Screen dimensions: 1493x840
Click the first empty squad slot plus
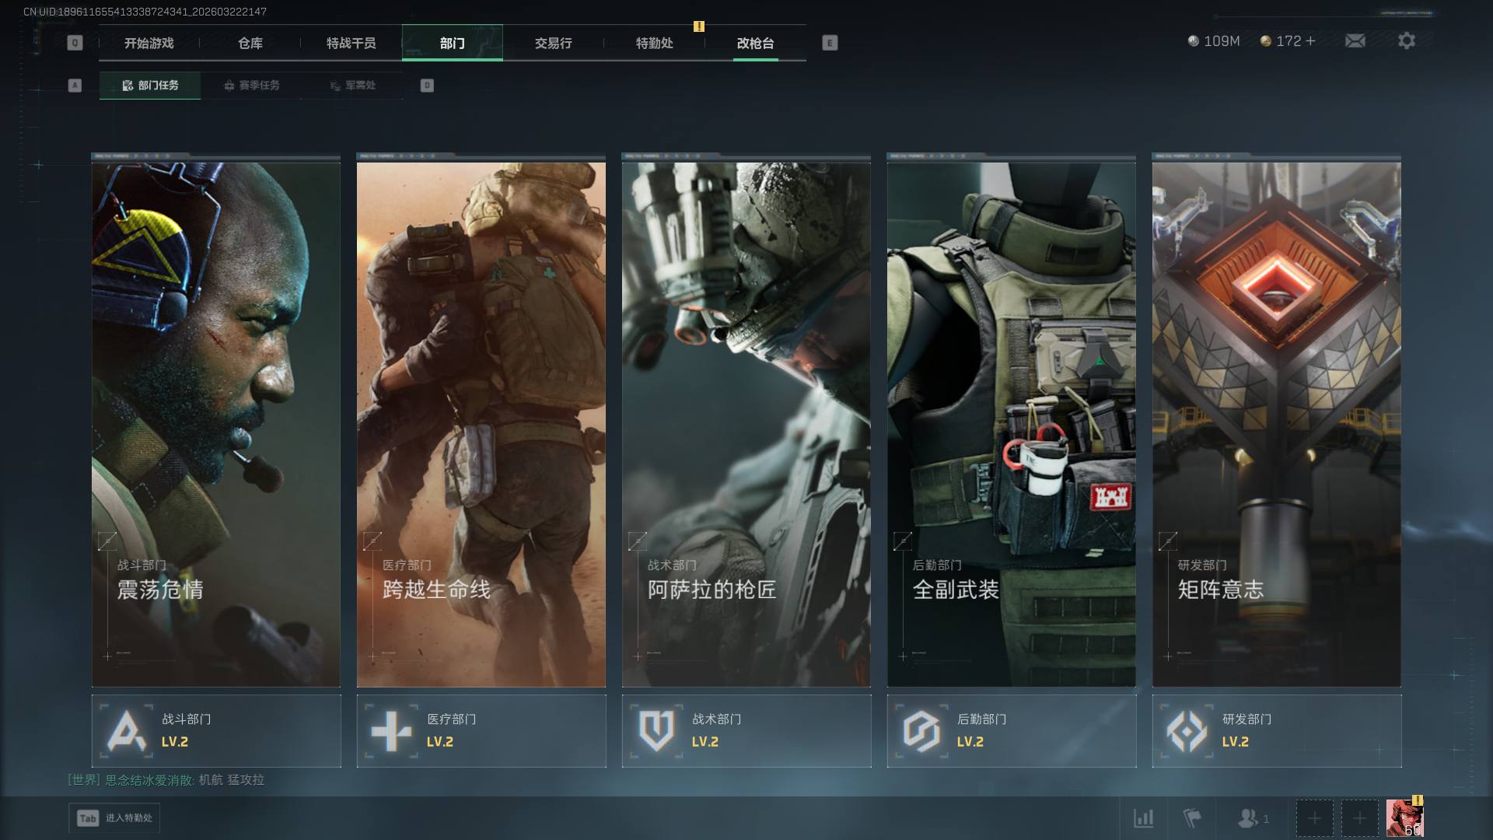tap(1314, 818)
